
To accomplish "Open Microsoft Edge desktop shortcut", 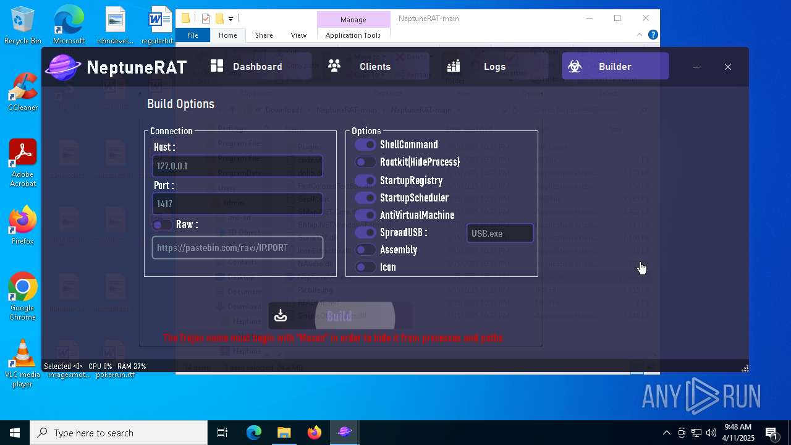I will [x=69, y=26].
